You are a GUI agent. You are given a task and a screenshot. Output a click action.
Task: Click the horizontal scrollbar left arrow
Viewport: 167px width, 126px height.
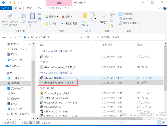pos(38,118)
